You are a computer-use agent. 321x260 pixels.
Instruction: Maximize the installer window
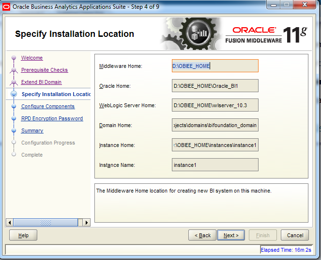[287, 4]
